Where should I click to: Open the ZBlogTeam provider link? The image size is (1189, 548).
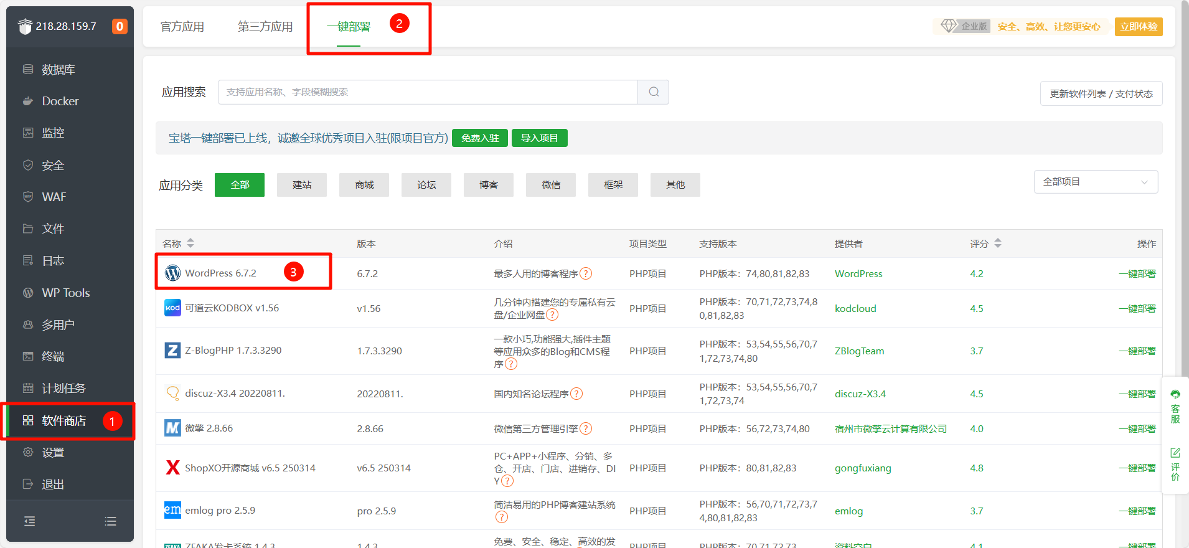[859, 351]
